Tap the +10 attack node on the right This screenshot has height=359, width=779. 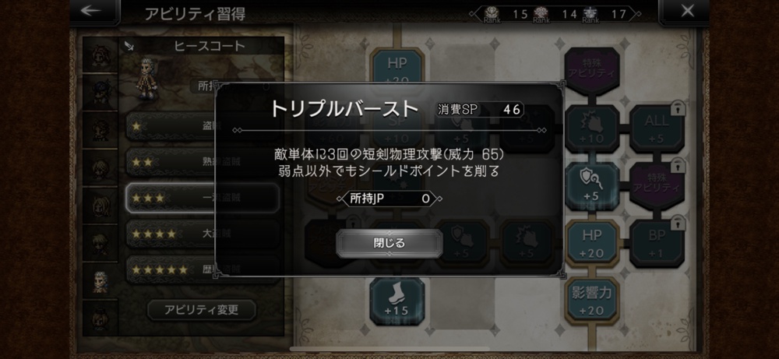point(592,128)
